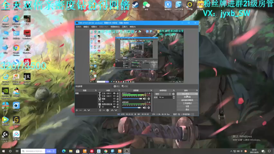Screen dimensions: 274x154
Task: Show hidden system tray icons chevron
Action: tap(231, 151)
